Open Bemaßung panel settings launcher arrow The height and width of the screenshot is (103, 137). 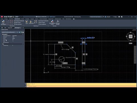(48, 26)
